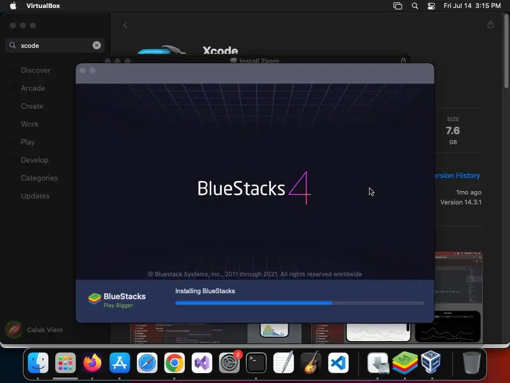Click BlueStacks icon in the Dock
The height and width of the screenshot is (383, 510).
405,363
